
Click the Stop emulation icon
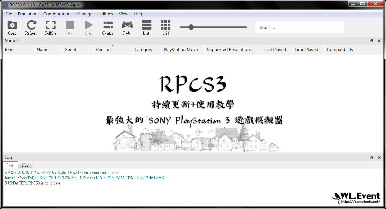70,28
